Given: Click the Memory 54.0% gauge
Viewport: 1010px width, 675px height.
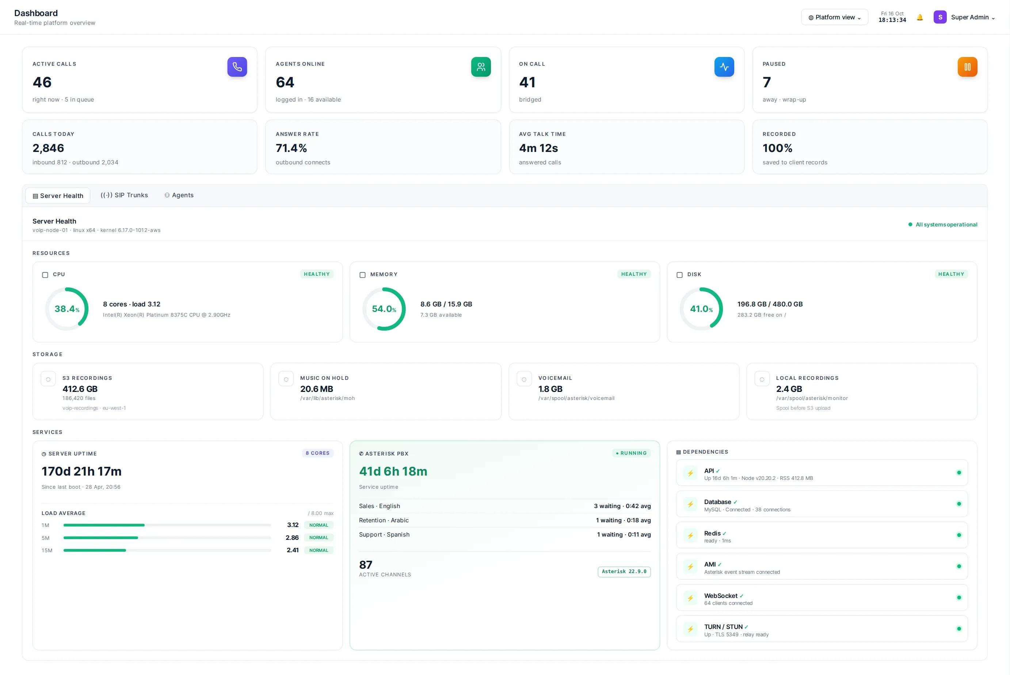Looking at the screenshot, I should (x=384, y=309).
